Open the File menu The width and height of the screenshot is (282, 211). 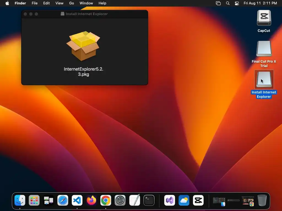click(x=34, y=3)
